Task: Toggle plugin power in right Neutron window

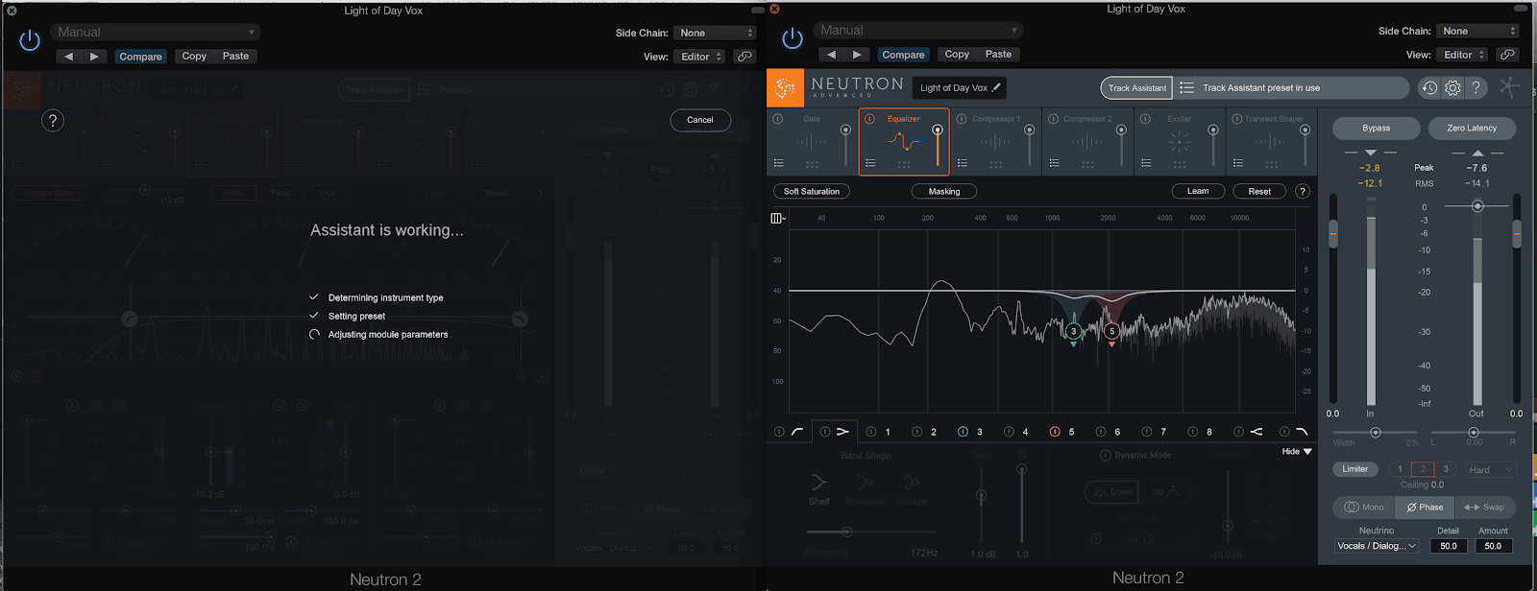Action: 793,38
